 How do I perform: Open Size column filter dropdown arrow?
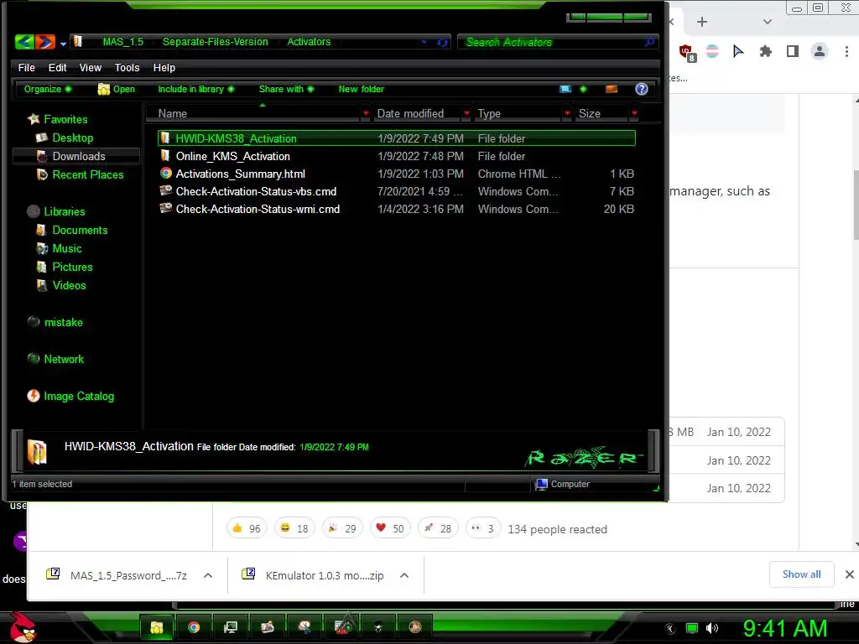[634, 113]
